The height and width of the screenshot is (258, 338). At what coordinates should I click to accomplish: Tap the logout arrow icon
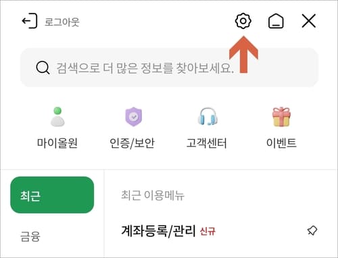coord(30,21)
